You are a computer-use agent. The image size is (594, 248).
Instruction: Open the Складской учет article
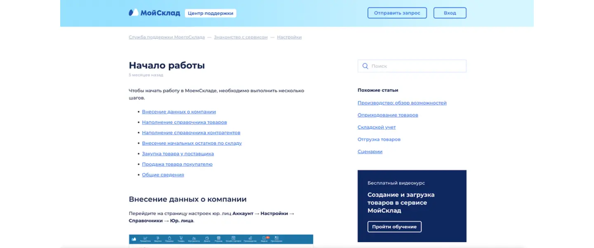click(x=377, y=127)
